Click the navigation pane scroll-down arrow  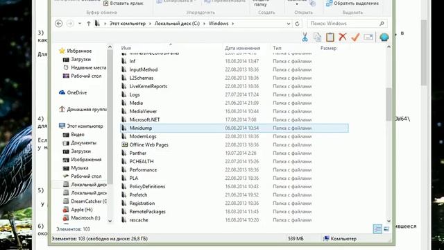110,221
